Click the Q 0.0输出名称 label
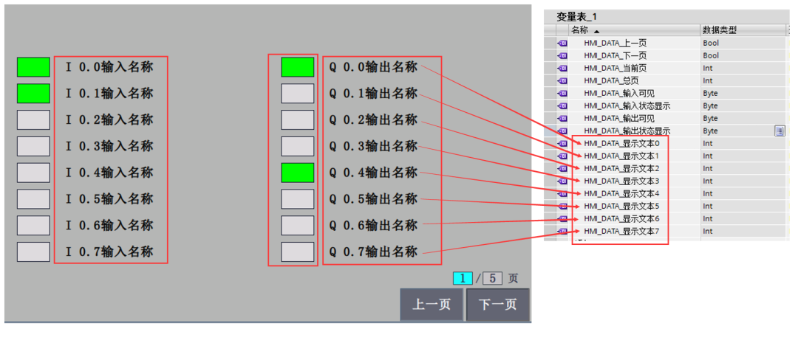 click(x=374, y=67)
